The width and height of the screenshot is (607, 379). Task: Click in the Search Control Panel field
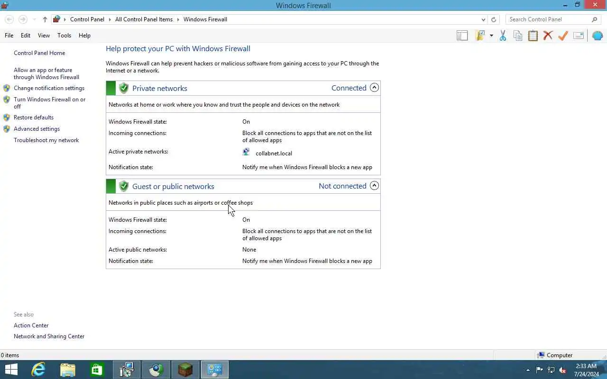tap(549, 19)
